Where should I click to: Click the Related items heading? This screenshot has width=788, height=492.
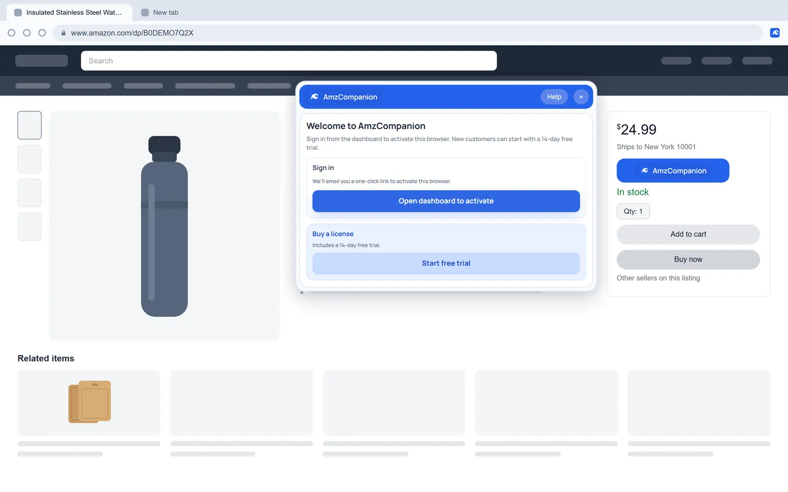[46, 359]
